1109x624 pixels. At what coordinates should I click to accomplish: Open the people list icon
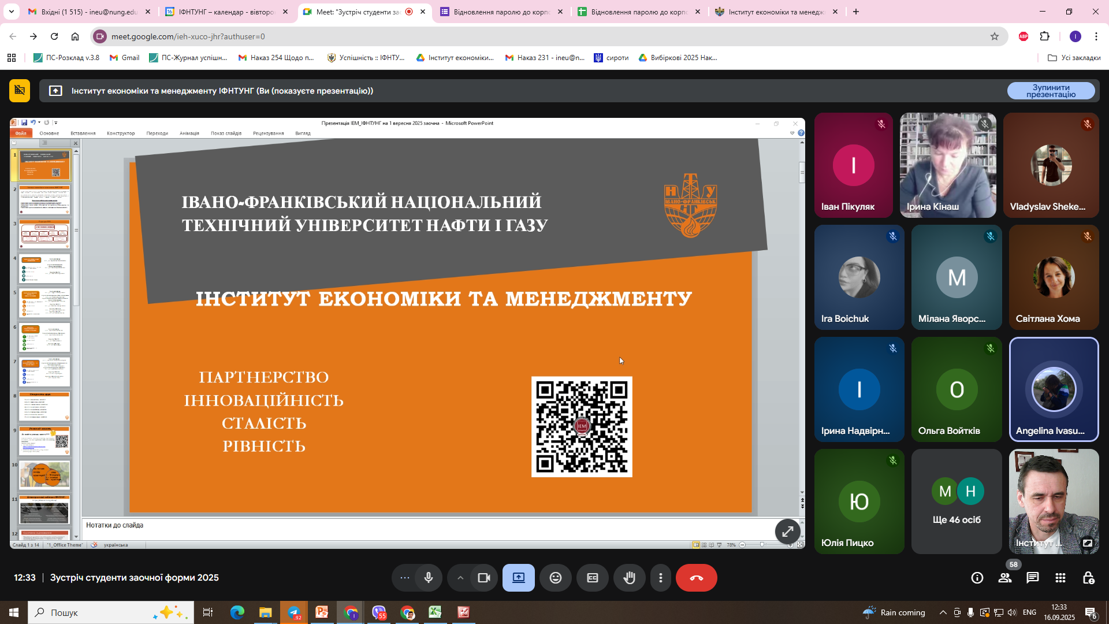1005,578
